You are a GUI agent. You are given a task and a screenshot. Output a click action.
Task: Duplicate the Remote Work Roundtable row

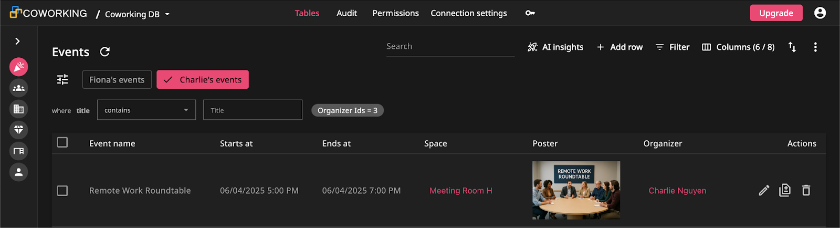coord(785,190)
